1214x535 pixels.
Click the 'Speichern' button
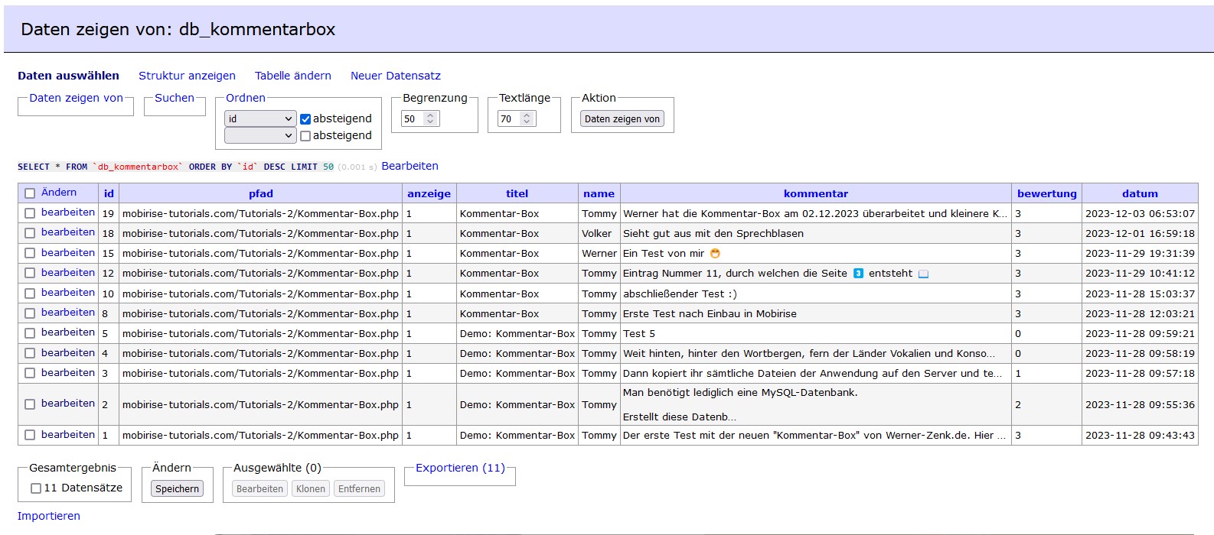click(x=177, y=489)
